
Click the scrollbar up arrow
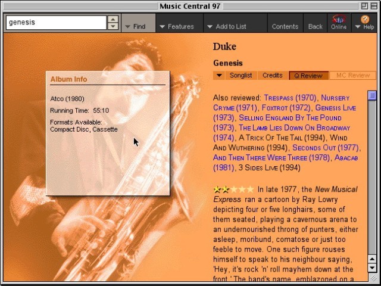372,259
